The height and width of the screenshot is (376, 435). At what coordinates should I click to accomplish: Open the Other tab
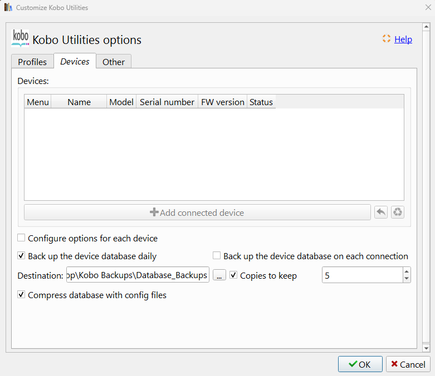pos(114,62)
